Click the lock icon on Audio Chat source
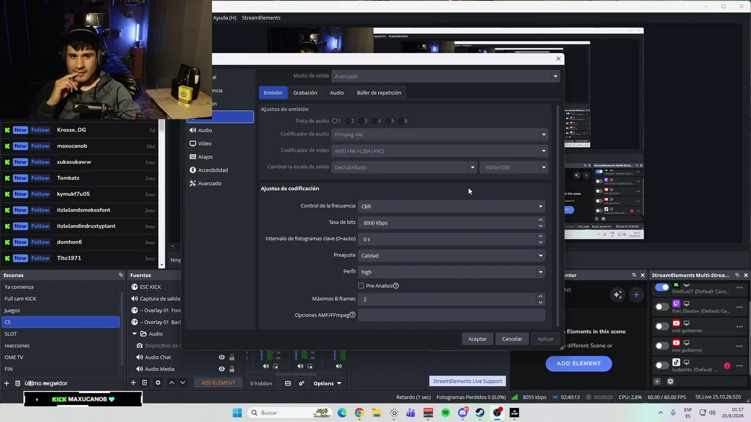This screenshot has height=422, width=751. click(232, 357)
